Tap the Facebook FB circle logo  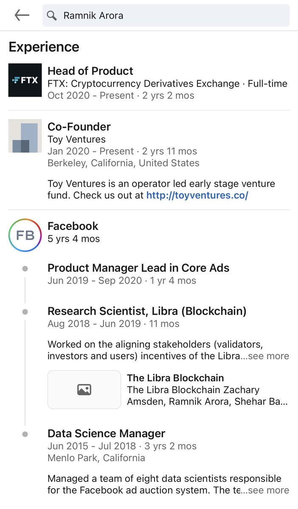[x=25, y=235]
